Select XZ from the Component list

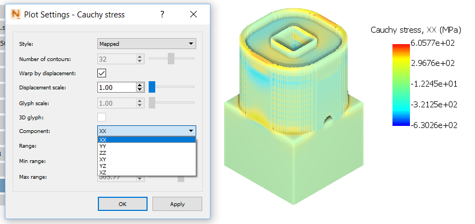pos(146,173)
